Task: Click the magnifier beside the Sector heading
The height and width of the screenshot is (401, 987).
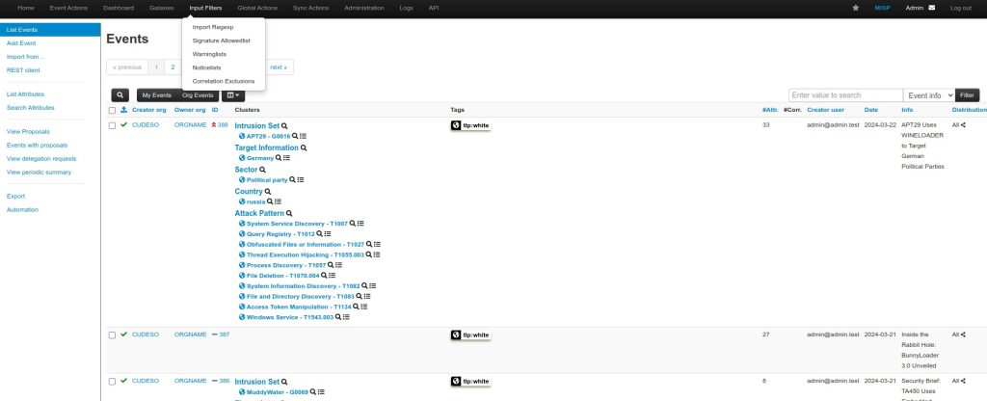Action: (262, 170)
